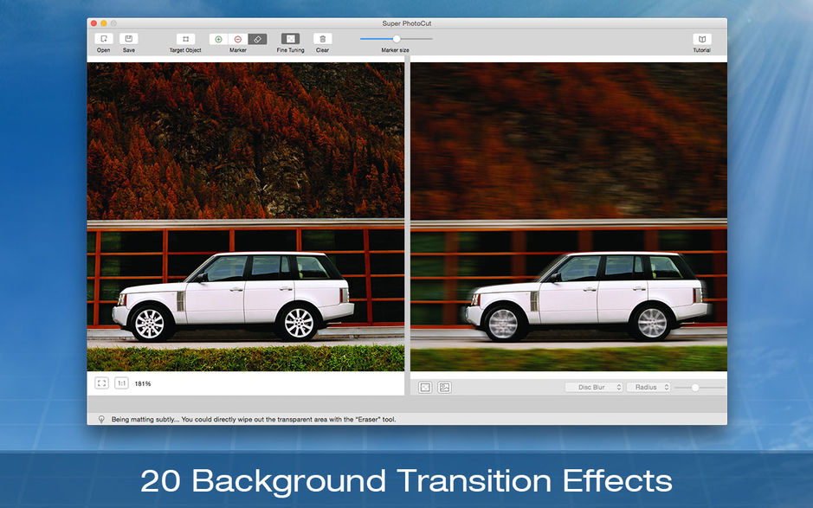The height and width of the screenshot is (508, 813).
Task: Open the Disc Blur effect dropdown
Action: 593,387
